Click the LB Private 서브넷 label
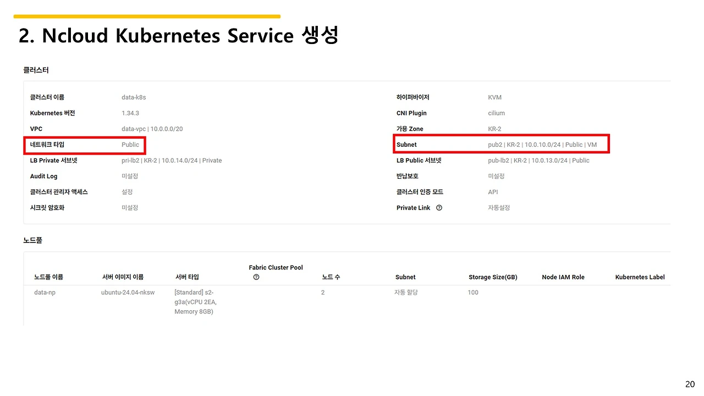 coord(53,161)
